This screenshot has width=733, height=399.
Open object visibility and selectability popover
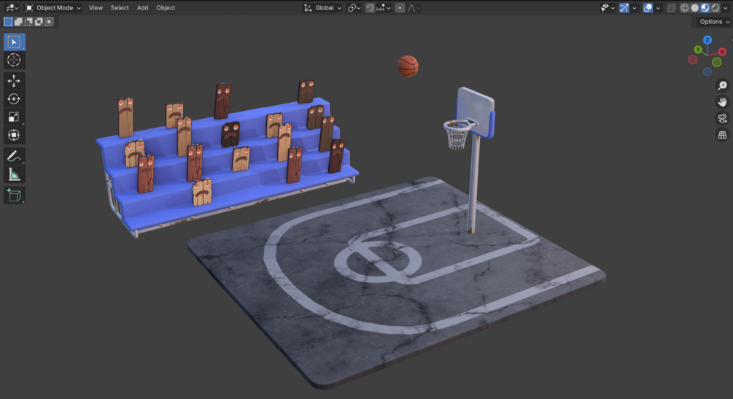tap(608, 7)
